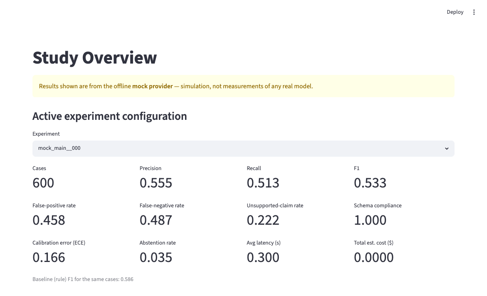This screenshot has width=487, height=296.
Task: Click the Precision value 0.555
Action: point(156,183)
